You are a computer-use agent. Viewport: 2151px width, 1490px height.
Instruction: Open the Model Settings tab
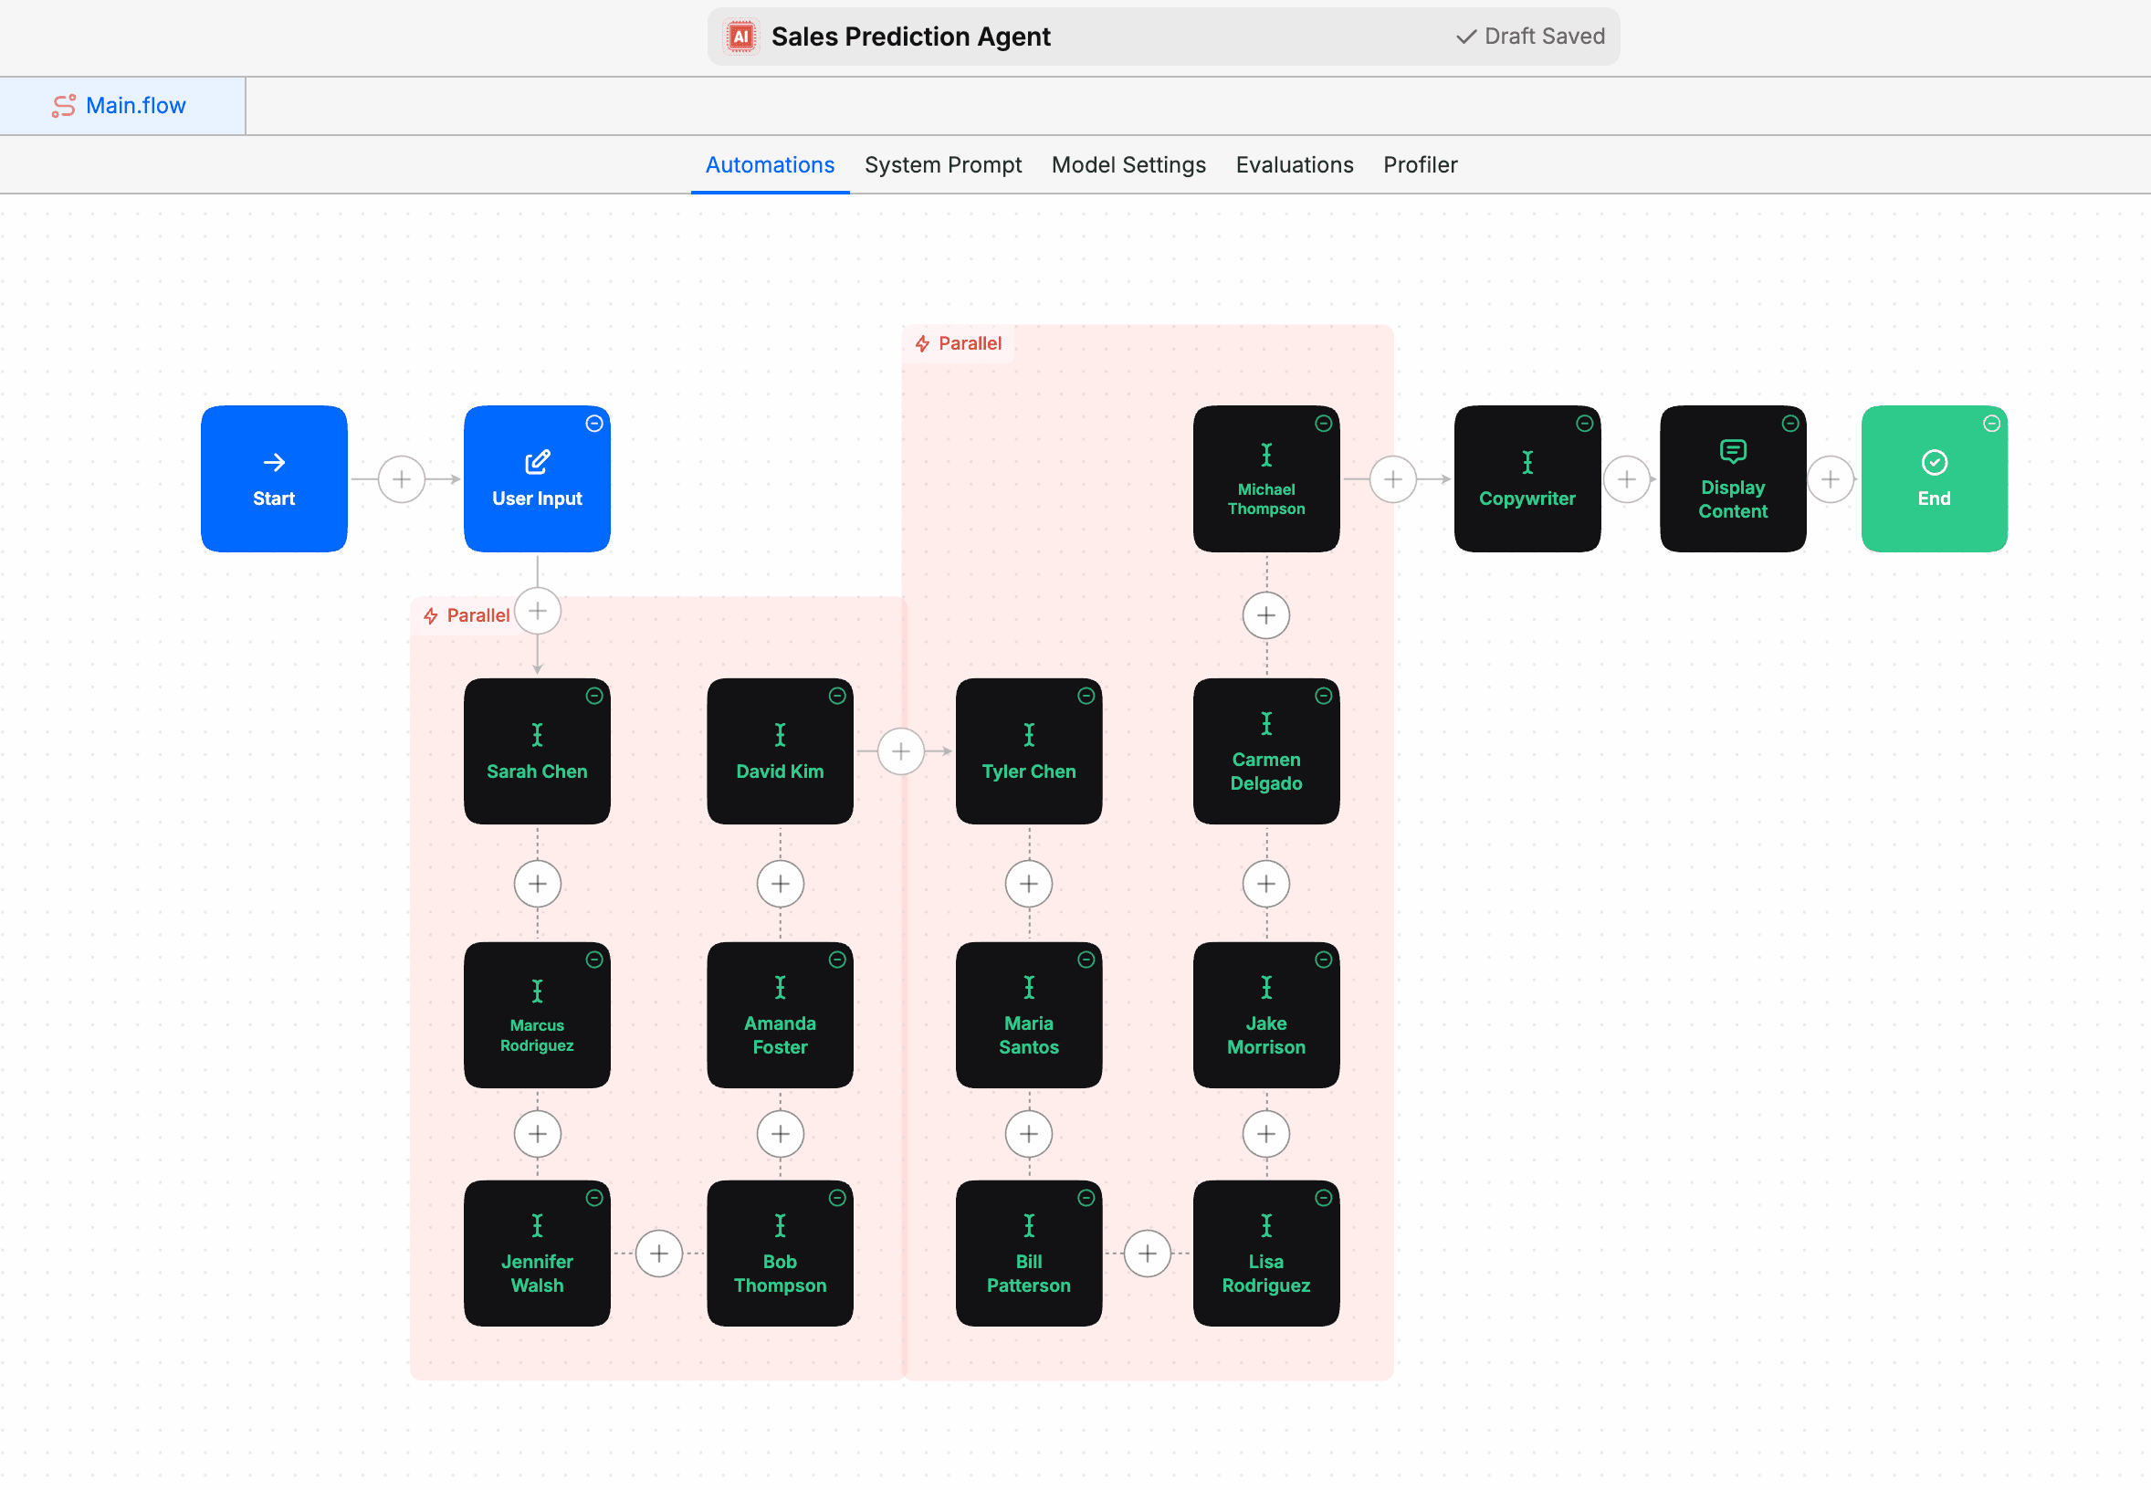pos(1128,164)
